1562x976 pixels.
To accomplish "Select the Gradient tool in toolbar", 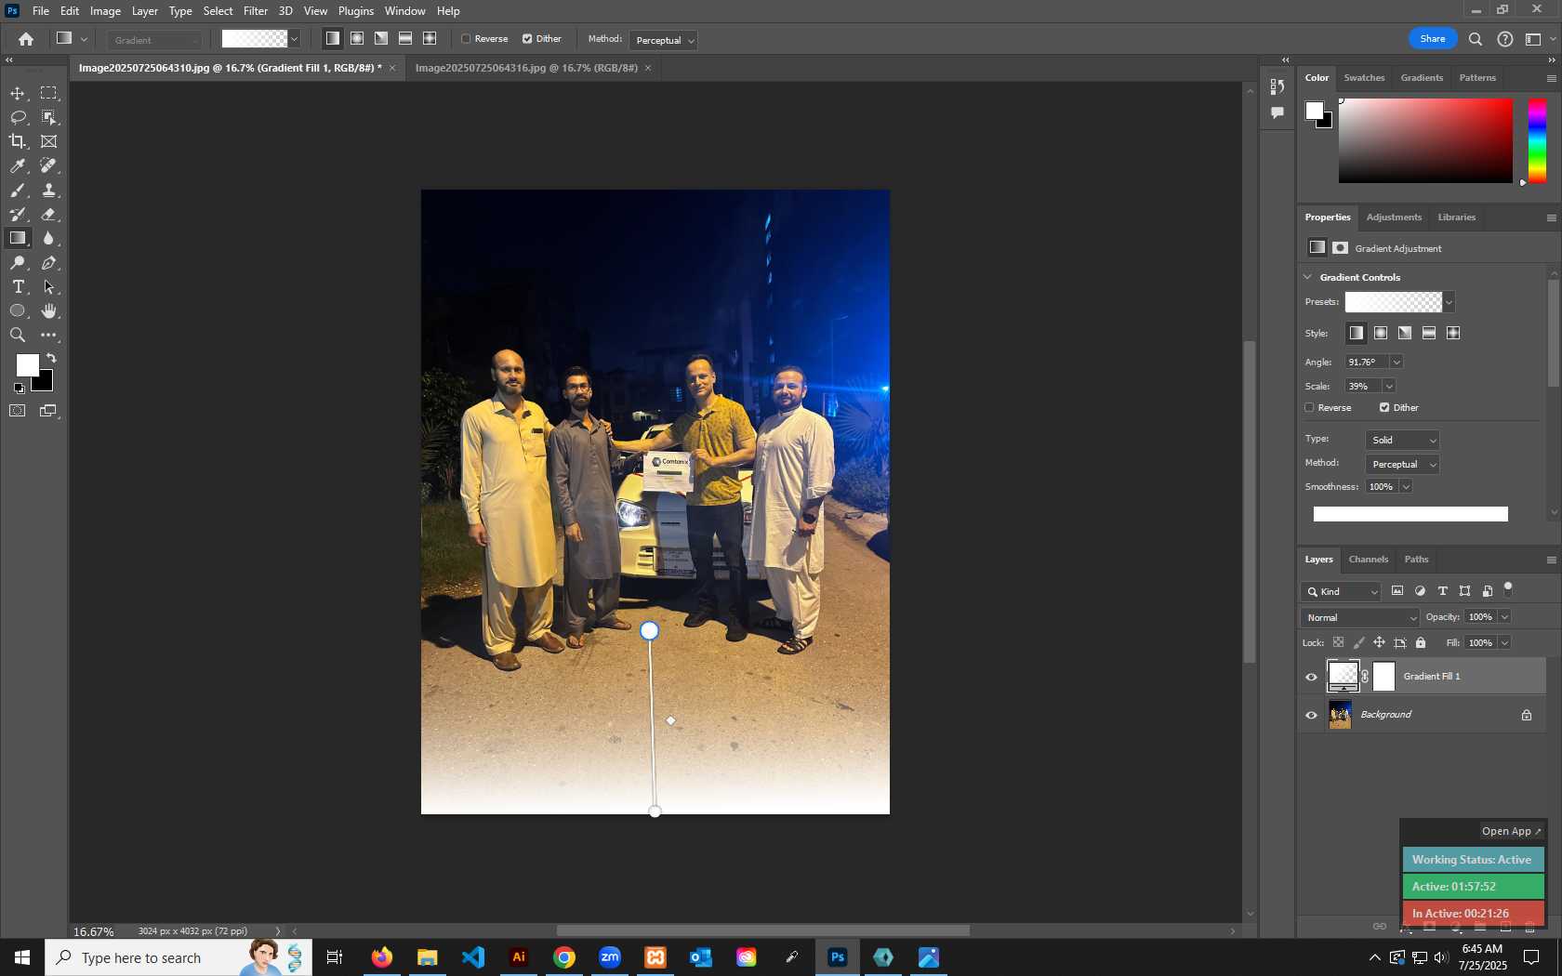I will (18, 238).
